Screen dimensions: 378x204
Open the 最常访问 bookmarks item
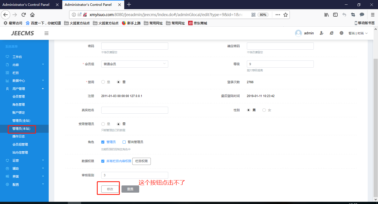(13, 23)
